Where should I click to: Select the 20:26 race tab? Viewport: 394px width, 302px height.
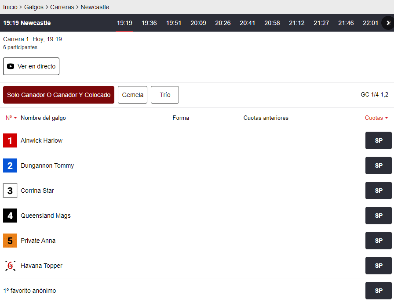point(223,23)
